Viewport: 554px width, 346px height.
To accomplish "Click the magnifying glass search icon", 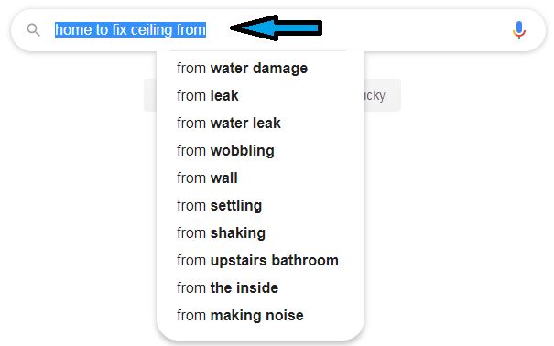I will pyautogui.click(x=34, y=30).
